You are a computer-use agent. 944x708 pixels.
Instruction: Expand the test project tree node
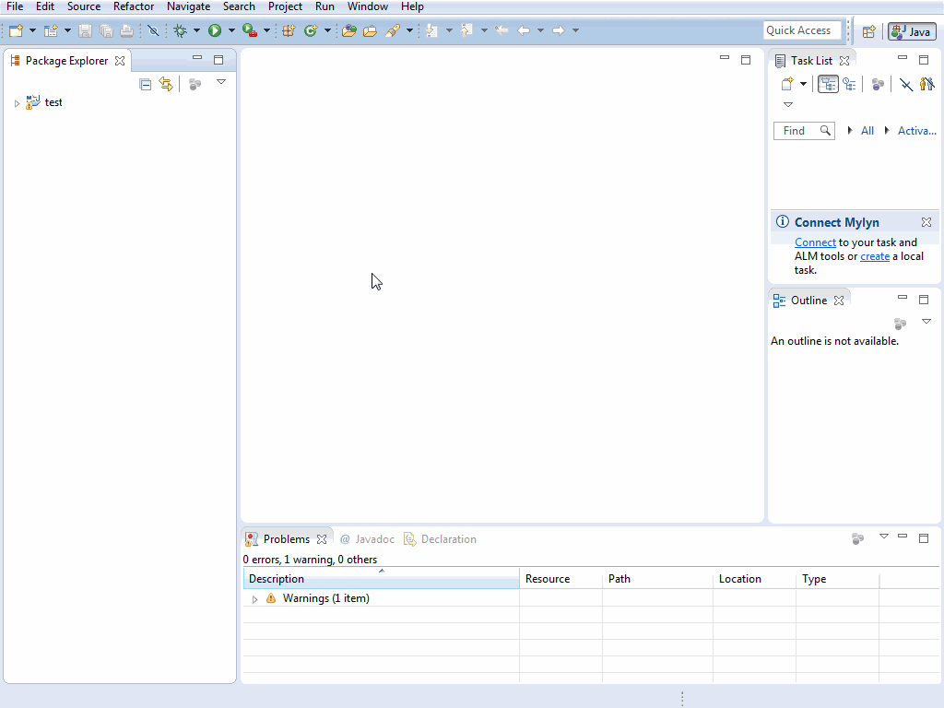(x=17, y=103)
